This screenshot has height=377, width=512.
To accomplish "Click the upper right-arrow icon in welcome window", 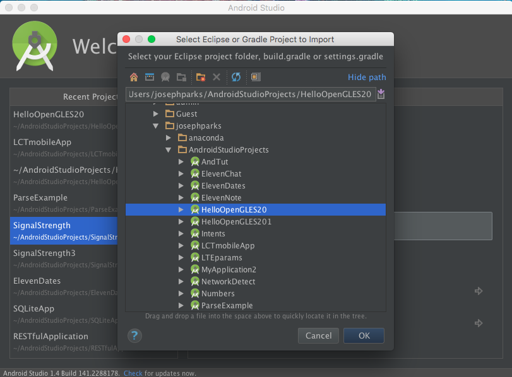I will pos(479,291).
